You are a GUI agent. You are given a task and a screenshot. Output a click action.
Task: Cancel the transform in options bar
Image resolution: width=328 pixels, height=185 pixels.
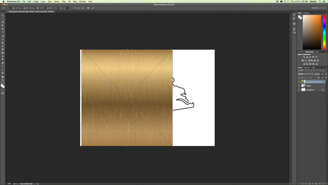point(88,8)
